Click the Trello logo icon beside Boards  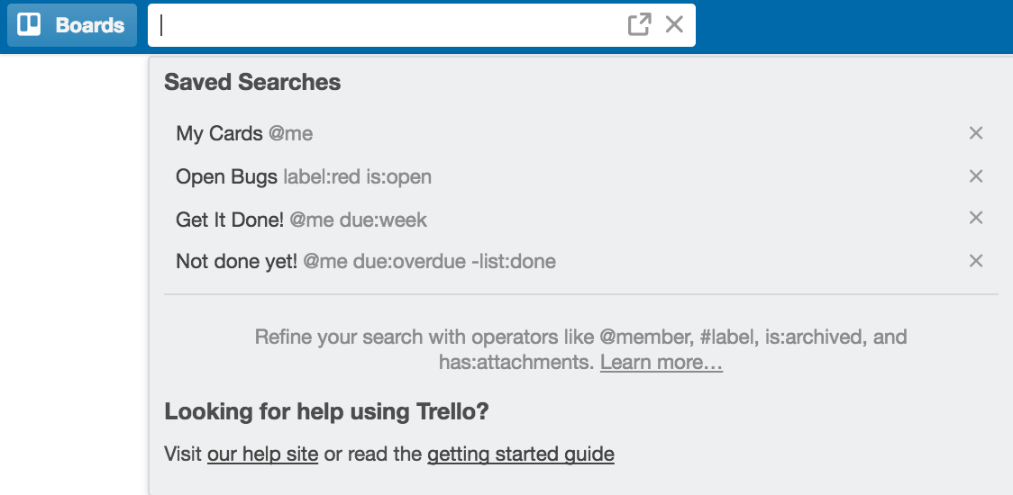tap(30, 24)
